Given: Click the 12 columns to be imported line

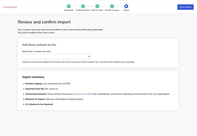Looking at the screenshot, I should (x=39, y=104).
